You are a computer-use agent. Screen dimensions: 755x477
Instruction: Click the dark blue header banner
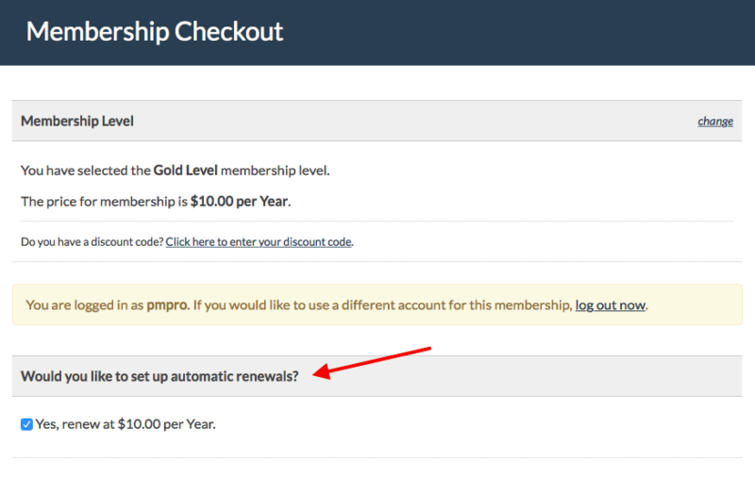tap(377, 32)
